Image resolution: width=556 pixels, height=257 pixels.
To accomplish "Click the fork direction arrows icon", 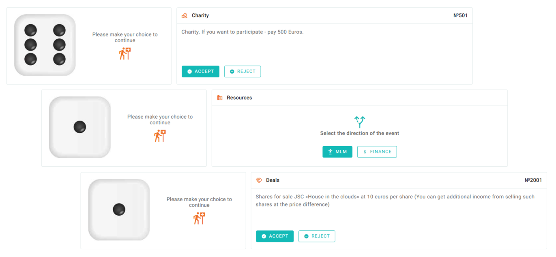I will tap(359, 121).
